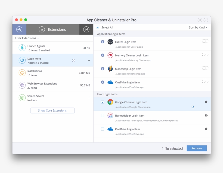Select the Launch Agents category
Screen dimensions: 223x173
tap(53, 48)
